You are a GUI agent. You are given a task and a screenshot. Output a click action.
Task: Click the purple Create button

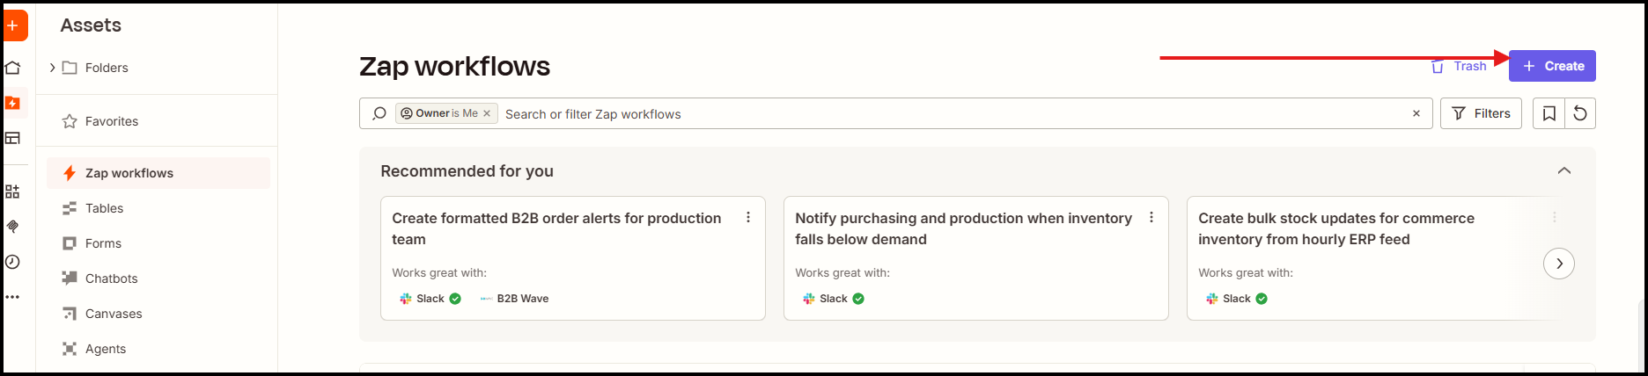point(1552,66)
